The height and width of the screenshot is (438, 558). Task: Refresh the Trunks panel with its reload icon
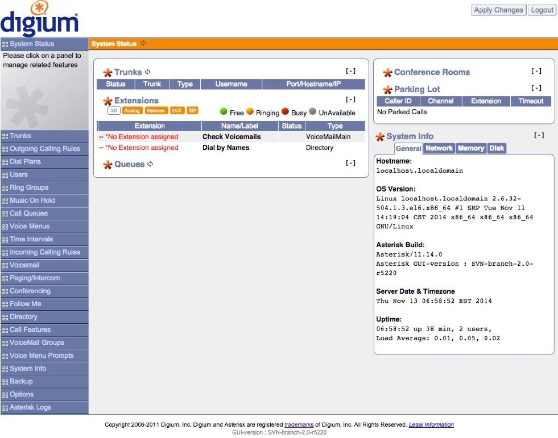coord(148,72)
